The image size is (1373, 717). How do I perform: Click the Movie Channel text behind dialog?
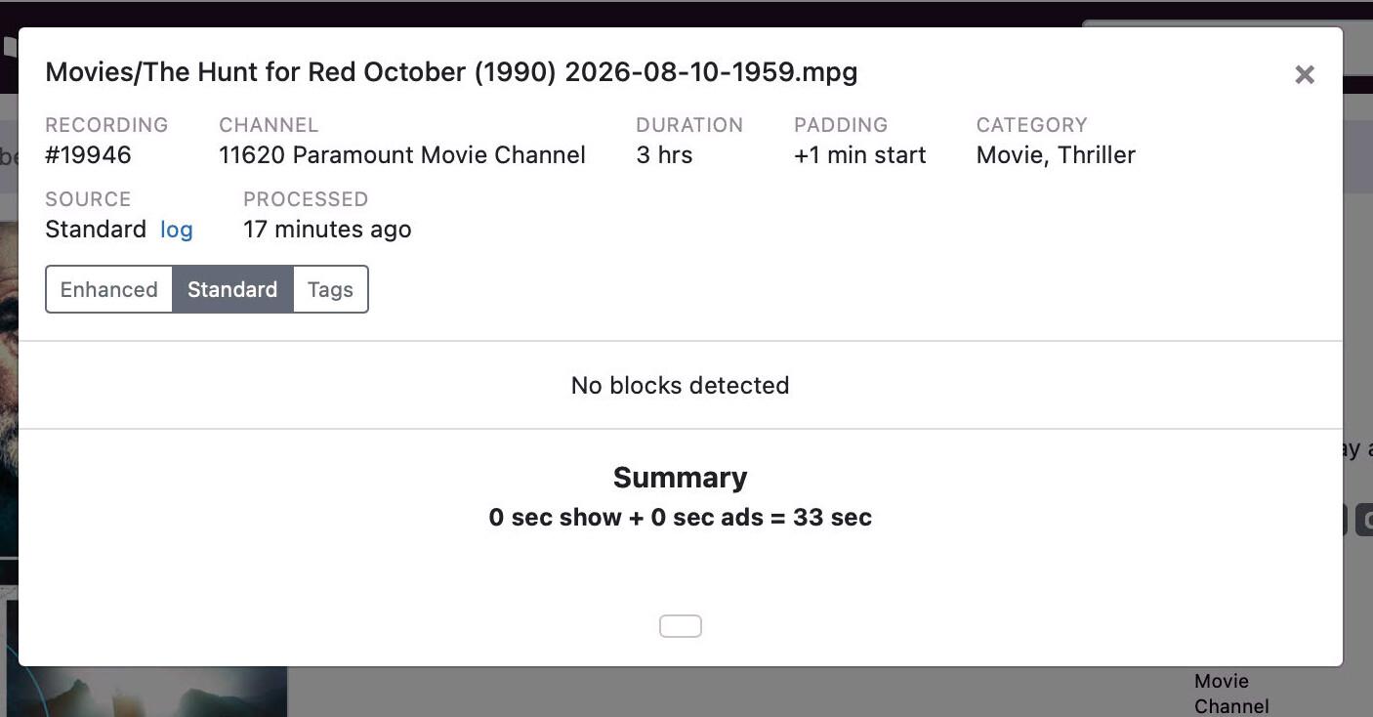(x=1231, y=694)
